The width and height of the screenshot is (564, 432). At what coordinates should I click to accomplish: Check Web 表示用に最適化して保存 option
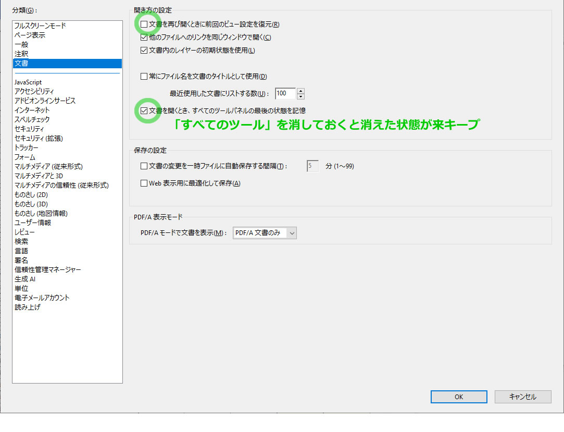[144, 183]
